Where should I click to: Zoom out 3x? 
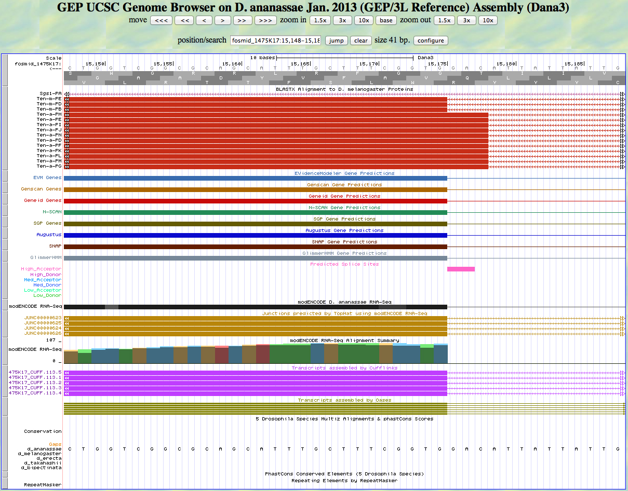pyautogui.click(x=466, y=20)
